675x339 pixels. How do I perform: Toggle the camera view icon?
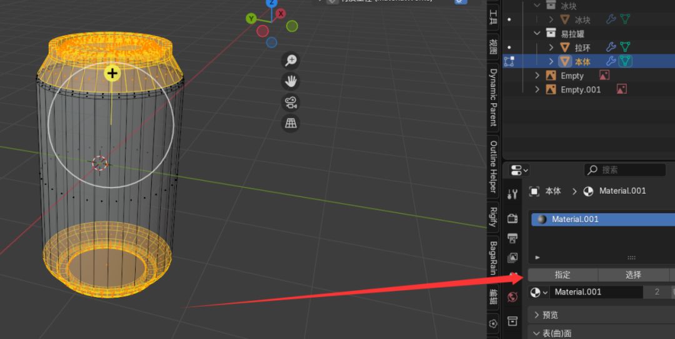(x=291, y=103)
